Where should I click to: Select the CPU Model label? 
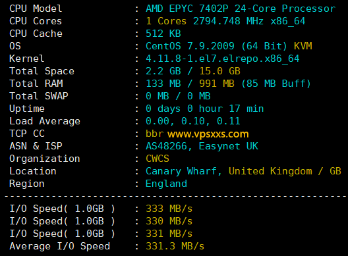click(36, 9)
